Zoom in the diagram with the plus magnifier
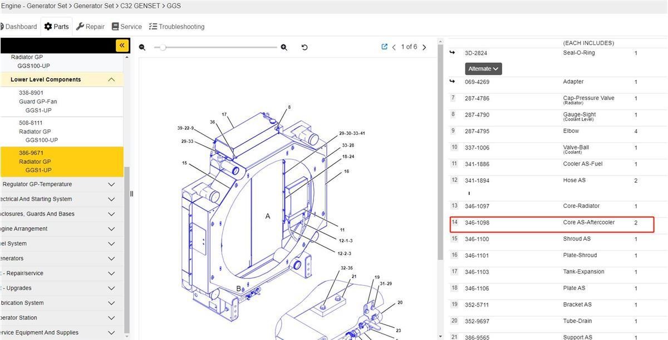 [x=284, y=47]
